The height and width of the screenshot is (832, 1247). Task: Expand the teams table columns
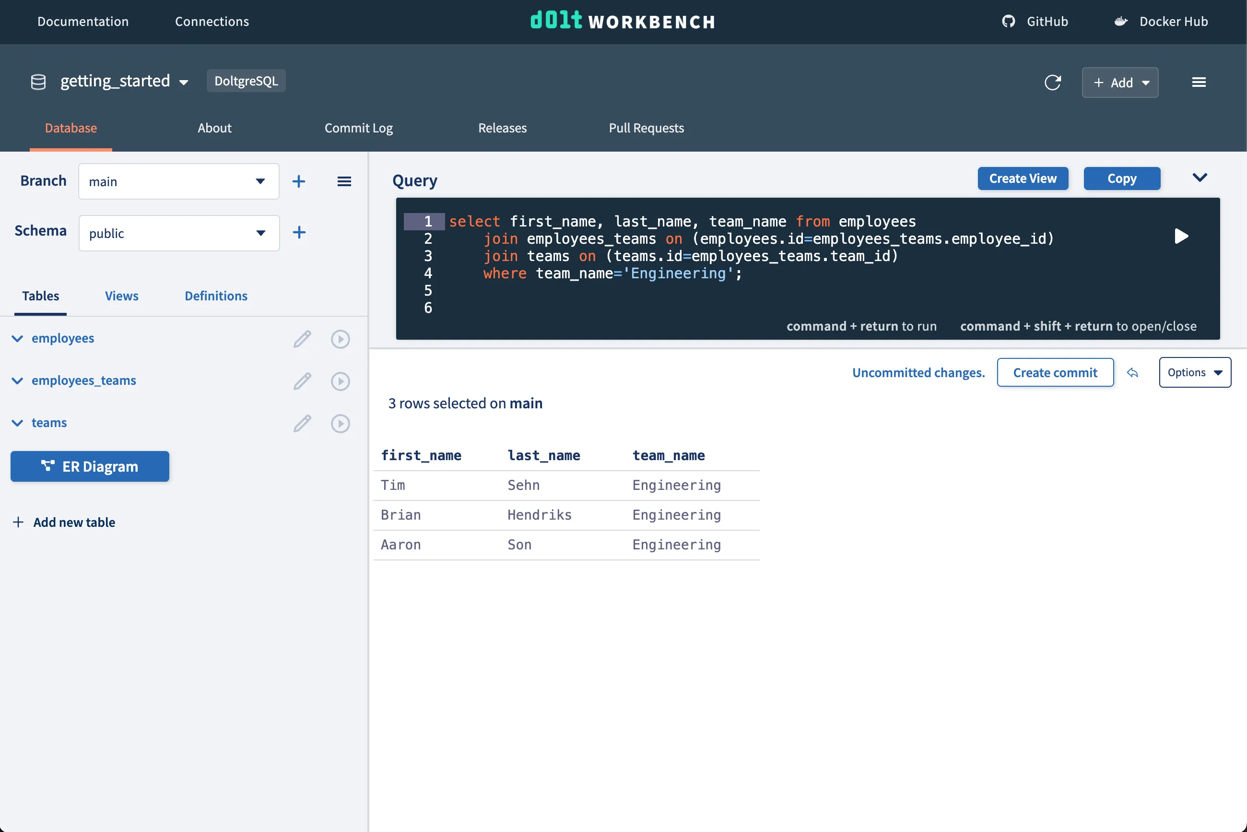click(x=17, y=423)
